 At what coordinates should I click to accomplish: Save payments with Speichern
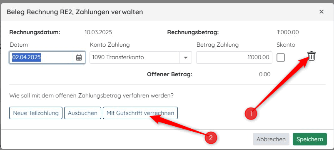point(310,139)
